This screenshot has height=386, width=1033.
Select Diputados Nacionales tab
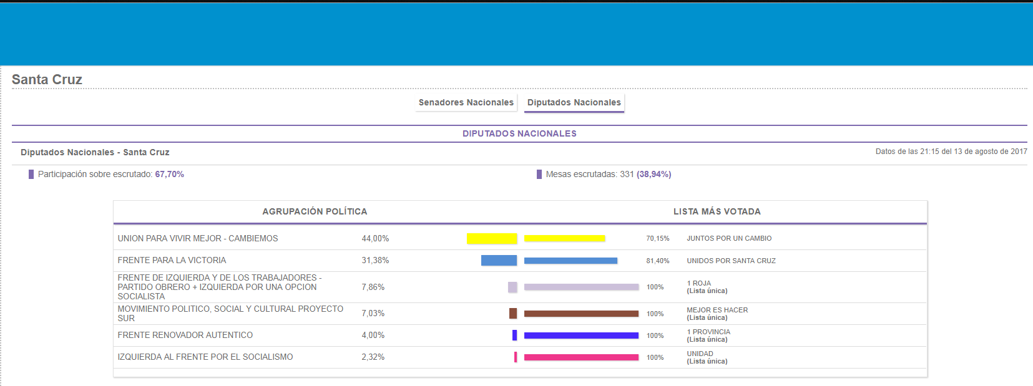pyautogui.click(x=574, y=102)
